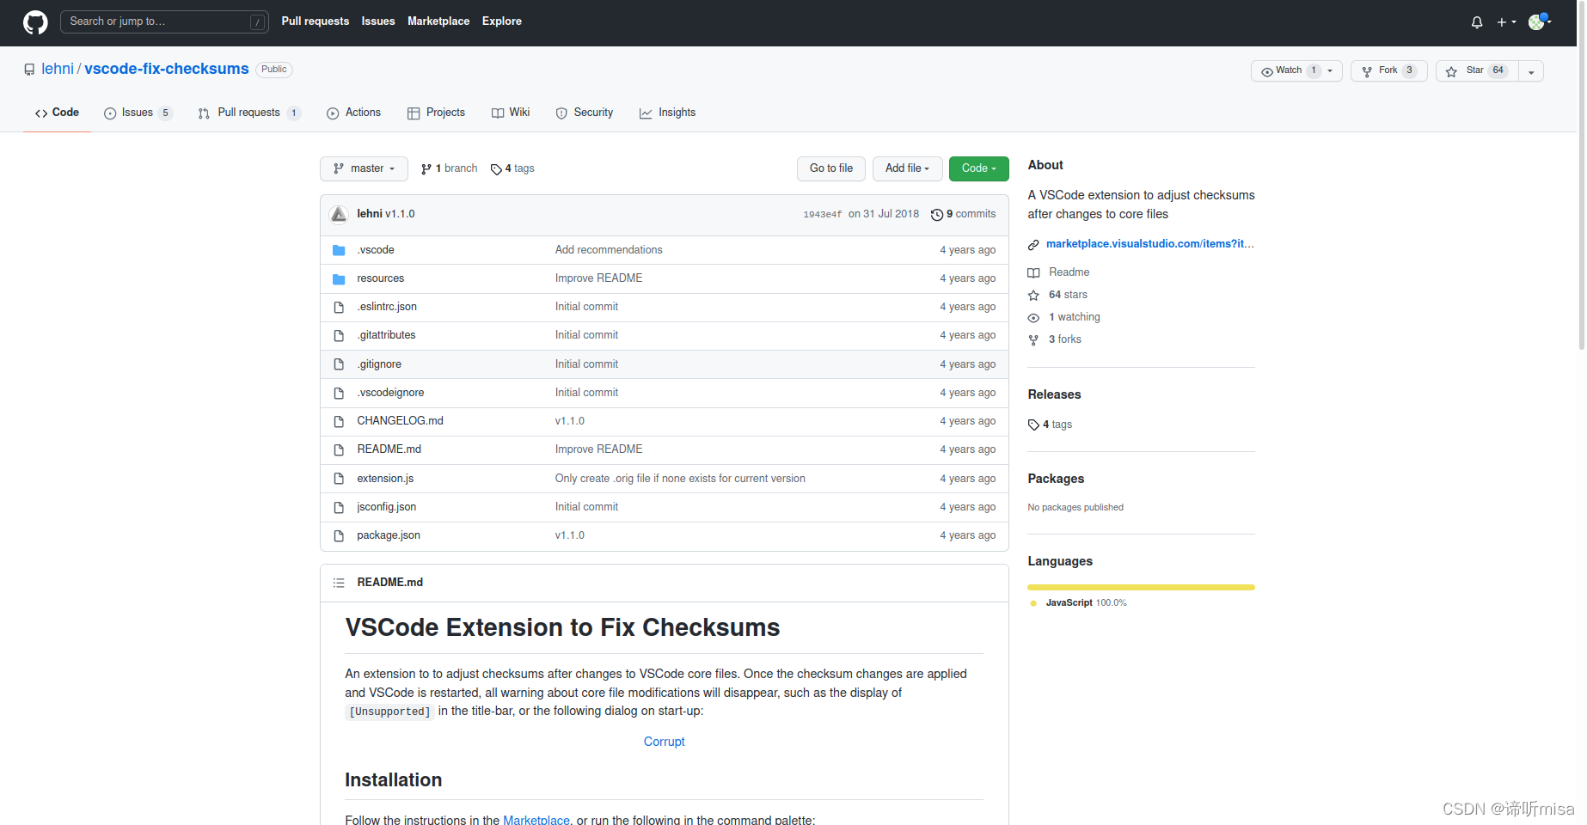Open the .vscode folder

(x=376, y=250)
